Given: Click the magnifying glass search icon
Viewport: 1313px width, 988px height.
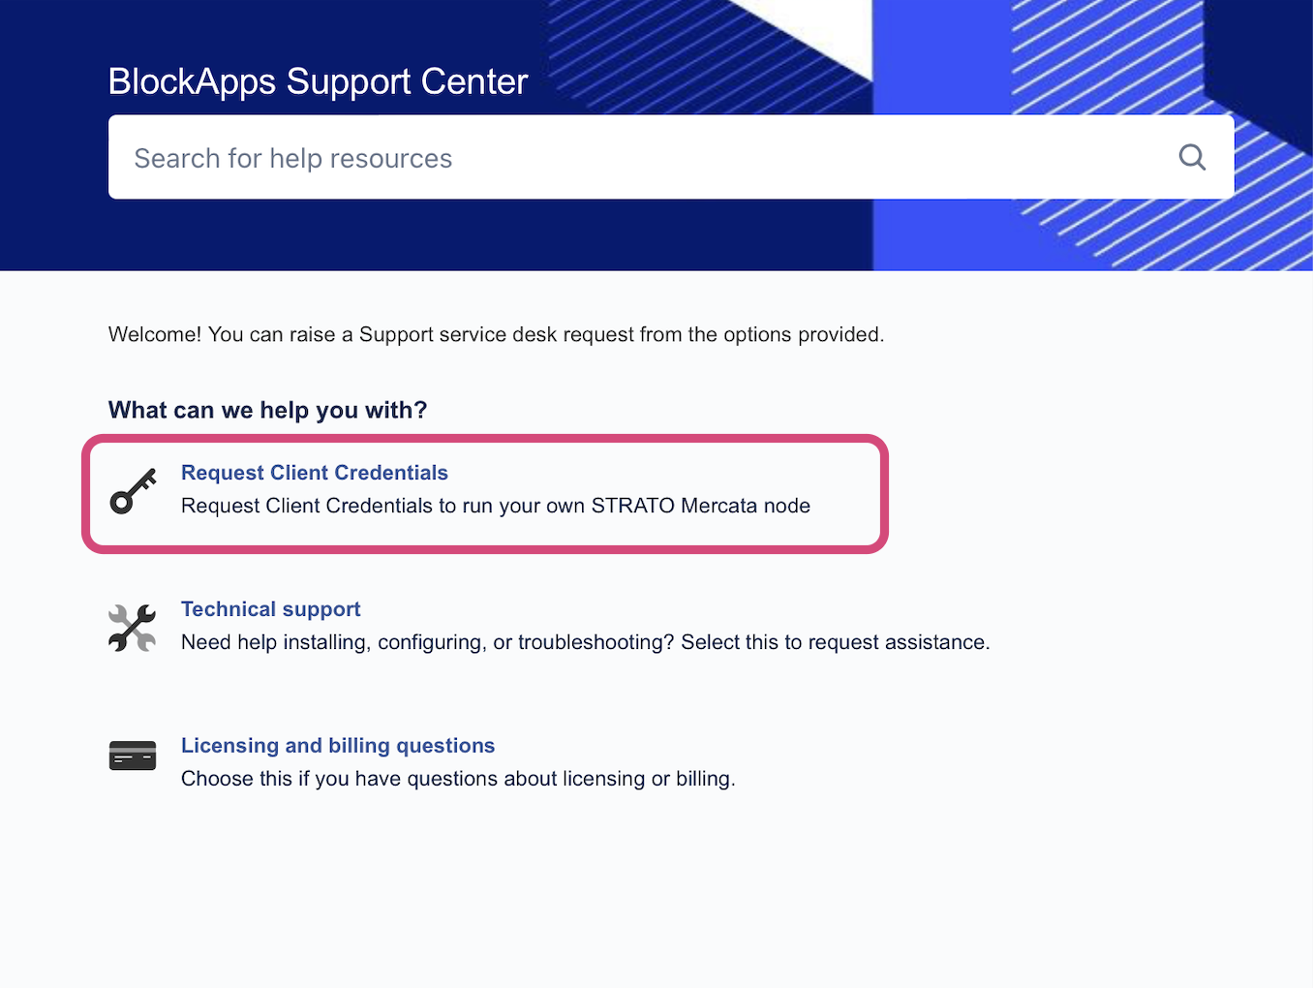Looking at the screenshot, I should [x=1191, y=157].
